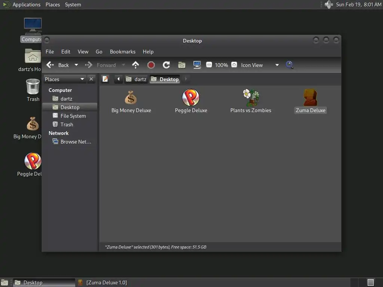Go to parent folder with Up arrow
This screenshot has width=383, height=287.
(x=135, y=65)
